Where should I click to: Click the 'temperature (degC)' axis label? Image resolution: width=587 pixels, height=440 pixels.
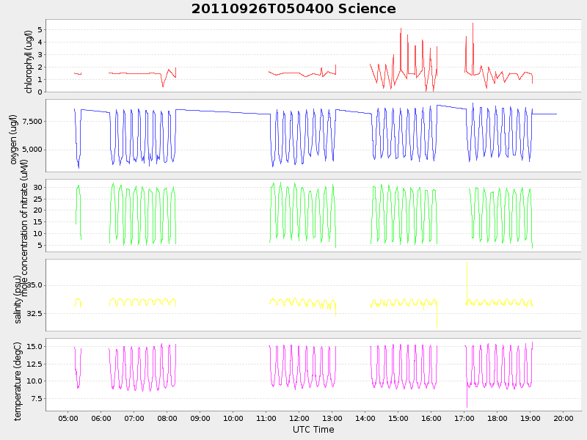coord(17,381)
